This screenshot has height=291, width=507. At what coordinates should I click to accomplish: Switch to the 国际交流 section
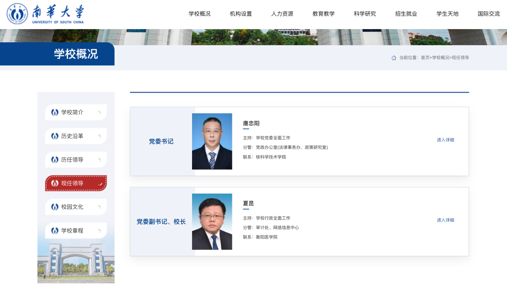490,14
